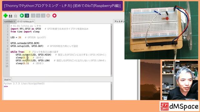Stop the running program with red stop icon

click(x=54, y=16)
